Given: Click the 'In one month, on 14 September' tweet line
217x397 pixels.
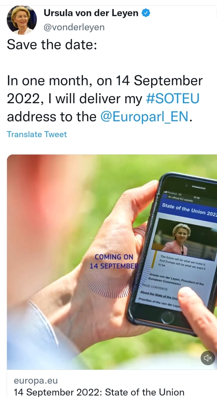Looking at the screenshot, I should 105,80.
